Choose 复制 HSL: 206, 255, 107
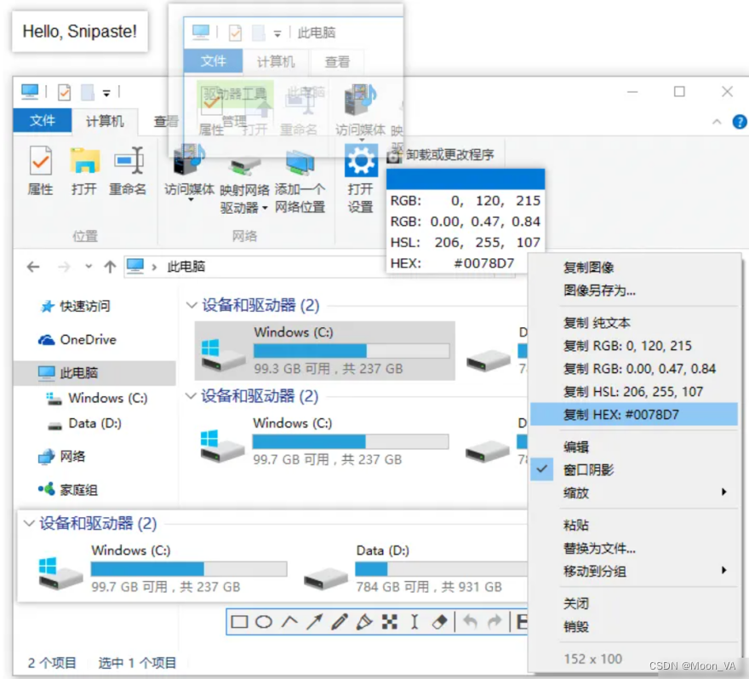 coord(634,391)
